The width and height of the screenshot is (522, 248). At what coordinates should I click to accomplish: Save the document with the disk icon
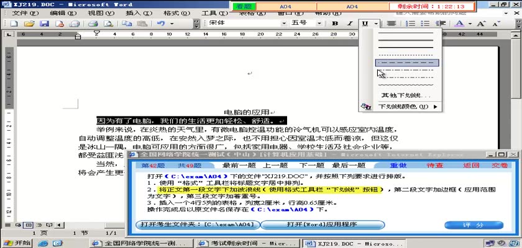[44, 24]
